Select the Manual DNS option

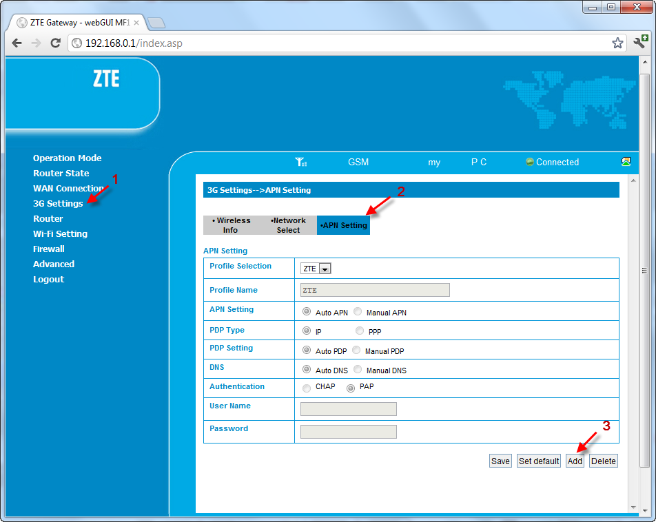(358, 369)
